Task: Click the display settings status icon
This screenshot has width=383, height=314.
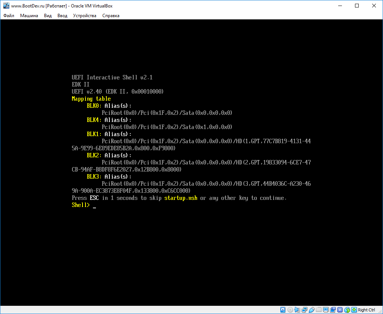Action: (325, 310)
